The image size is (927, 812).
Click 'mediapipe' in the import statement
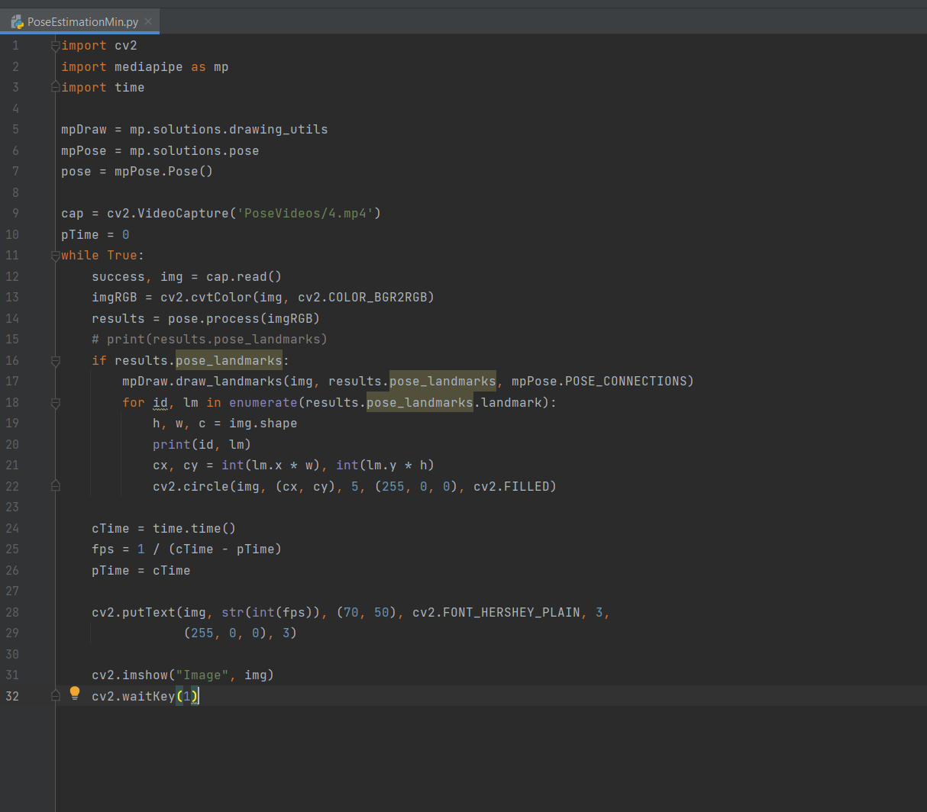click(x=149, y=67)
